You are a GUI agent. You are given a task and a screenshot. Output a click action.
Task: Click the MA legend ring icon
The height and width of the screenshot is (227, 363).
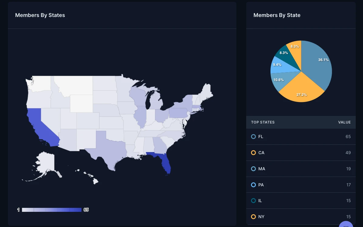253,169
